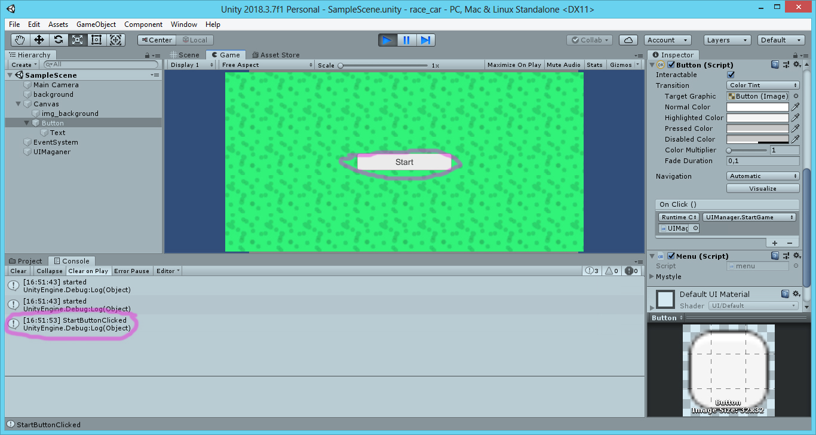This screenshot has width=816, height=435.
Task: Toggle error count filter in Console
Action: click(632, 271)
